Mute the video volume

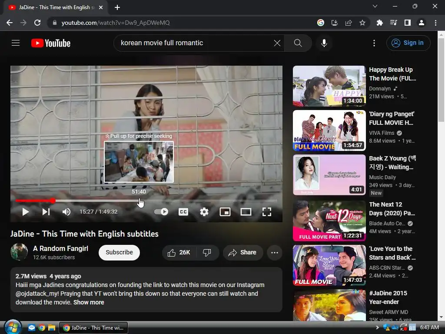[66, 212]
